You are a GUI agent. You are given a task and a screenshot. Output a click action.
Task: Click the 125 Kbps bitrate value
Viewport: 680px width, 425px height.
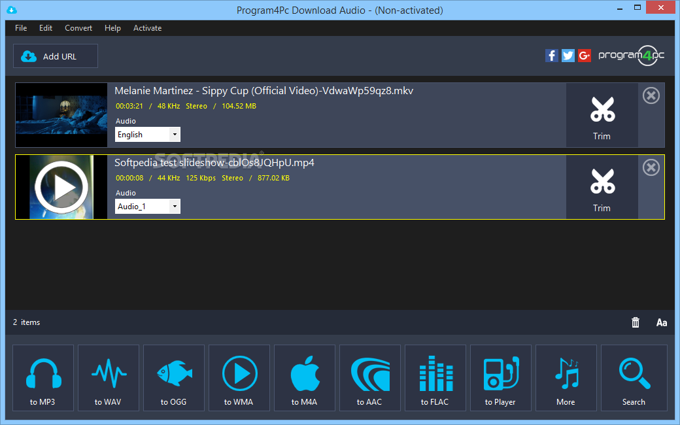pos(201,178)
